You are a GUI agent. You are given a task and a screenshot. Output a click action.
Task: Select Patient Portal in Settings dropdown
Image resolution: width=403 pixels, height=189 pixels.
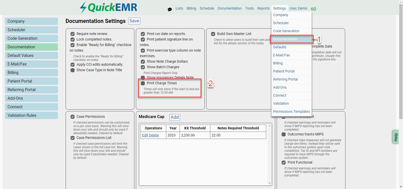click(x=291, y=71)
